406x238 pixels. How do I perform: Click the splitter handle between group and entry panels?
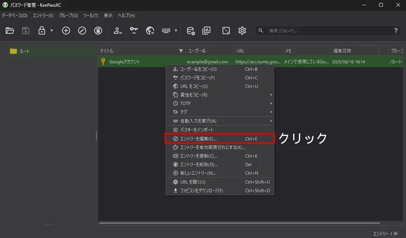tap(96, 136)
